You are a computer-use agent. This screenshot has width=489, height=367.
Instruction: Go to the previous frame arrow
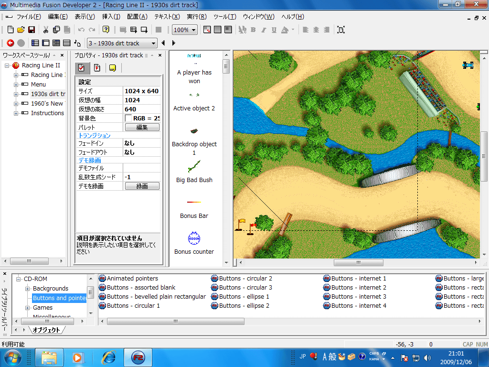tap(163, 43)
